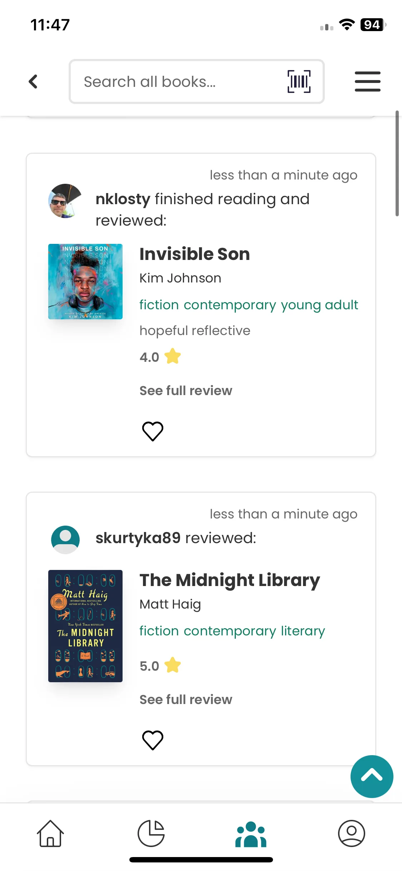Open the hamburger menu
The image size is (402, 871).
point(367,82)
